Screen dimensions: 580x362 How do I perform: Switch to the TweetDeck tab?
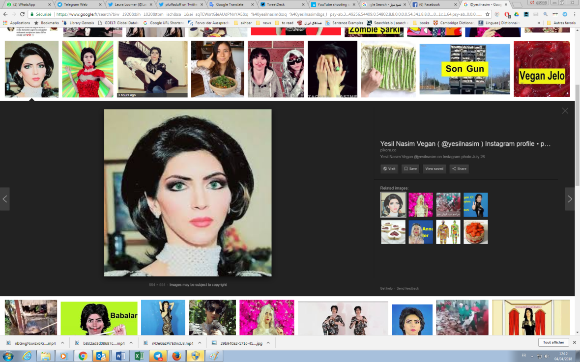click(280, 4)
